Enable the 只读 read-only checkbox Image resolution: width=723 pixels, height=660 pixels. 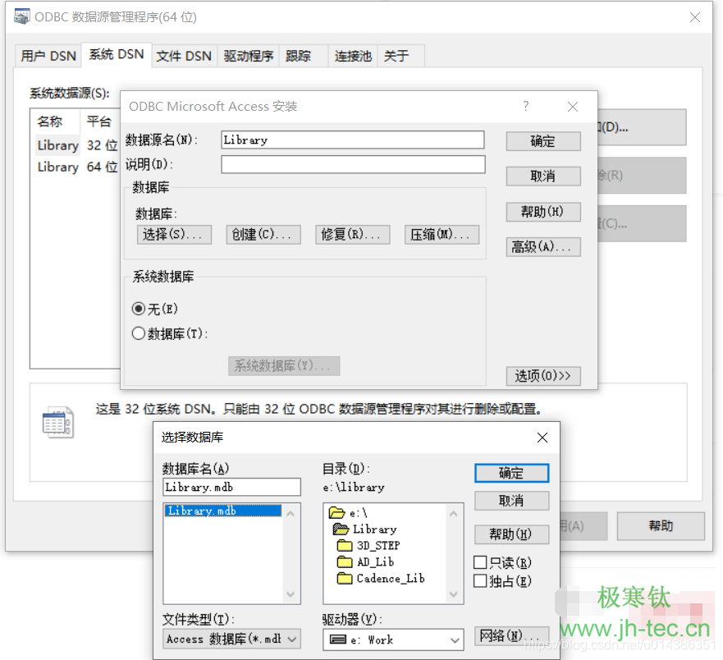(481, 563)
